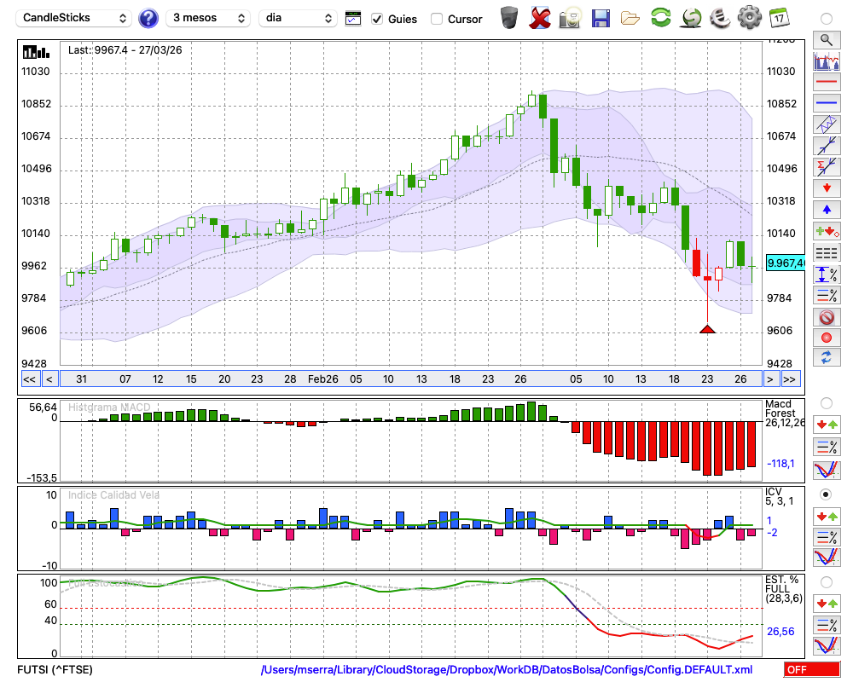Enable the Cursor checkbox

436,19
